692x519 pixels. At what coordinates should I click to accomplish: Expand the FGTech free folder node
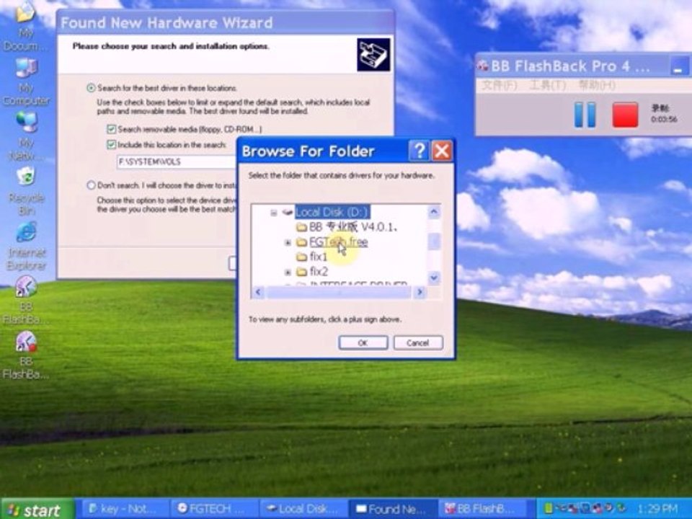point(288,242)
